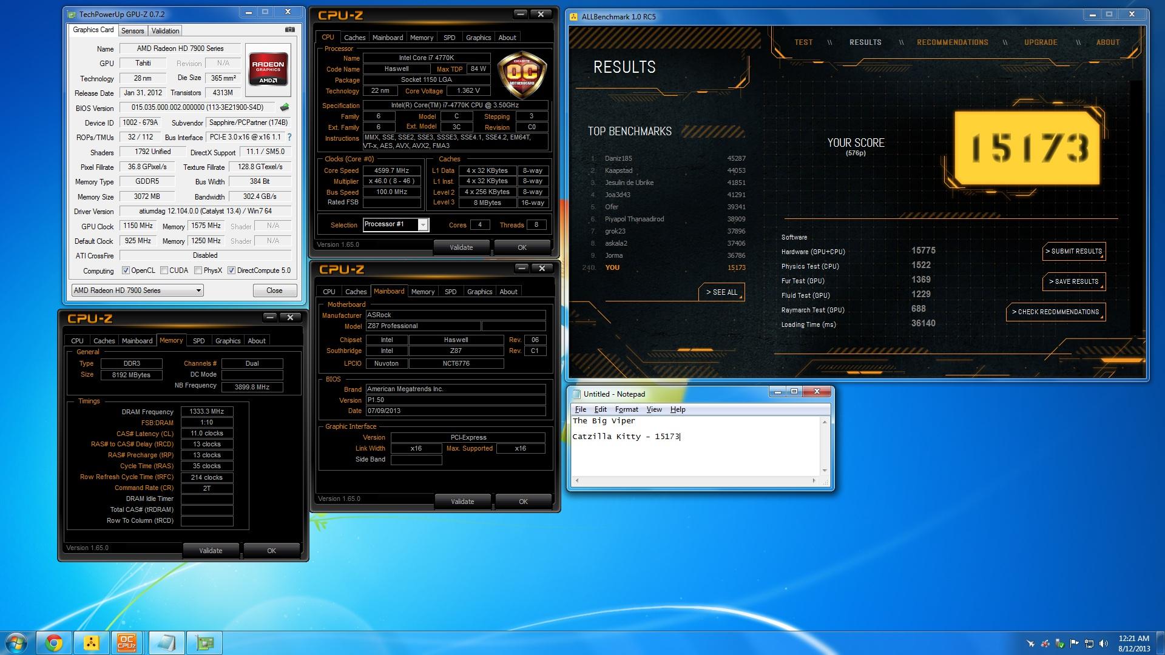
Task: Open the Windows Start orb
Action: point(16,643)
